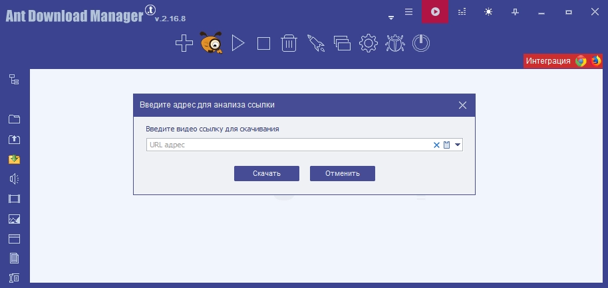
Task: Toggle the pin always-on-top icon
Action: (x=515, y=13)
